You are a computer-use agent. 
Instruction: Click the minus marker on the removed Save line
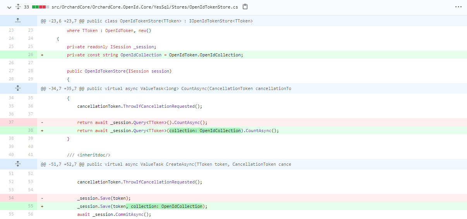[42, 198]
